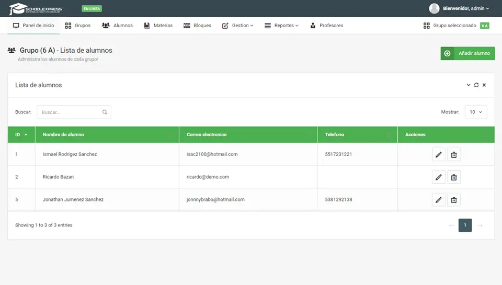Open the Bloques menu item

click(197, 26)
